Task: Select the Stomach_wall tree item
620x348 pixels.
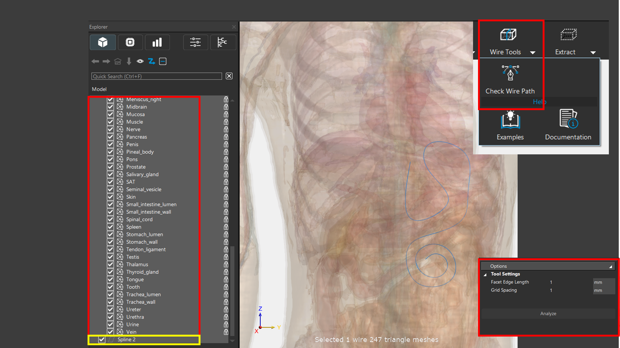Action: pyautogui.click(x=142, y=242)
